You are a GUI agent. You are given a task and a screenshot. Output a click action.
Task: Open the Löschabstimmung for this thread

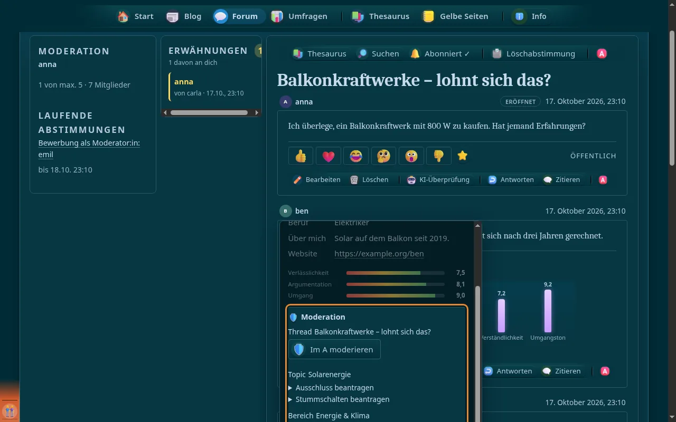[533, 53]
